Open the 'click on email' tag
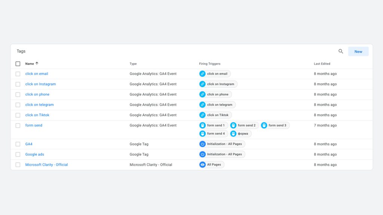 pos(37,74)
